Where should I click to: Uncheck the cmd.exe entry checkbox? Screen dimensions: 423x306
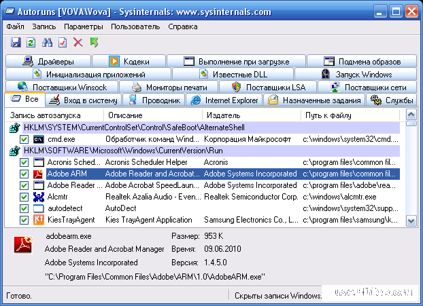pos(24,139)
